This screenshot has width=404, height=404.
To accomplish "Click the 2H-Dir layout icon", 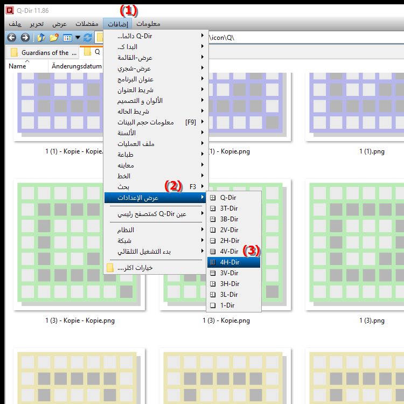I will [x=213, y=241].
